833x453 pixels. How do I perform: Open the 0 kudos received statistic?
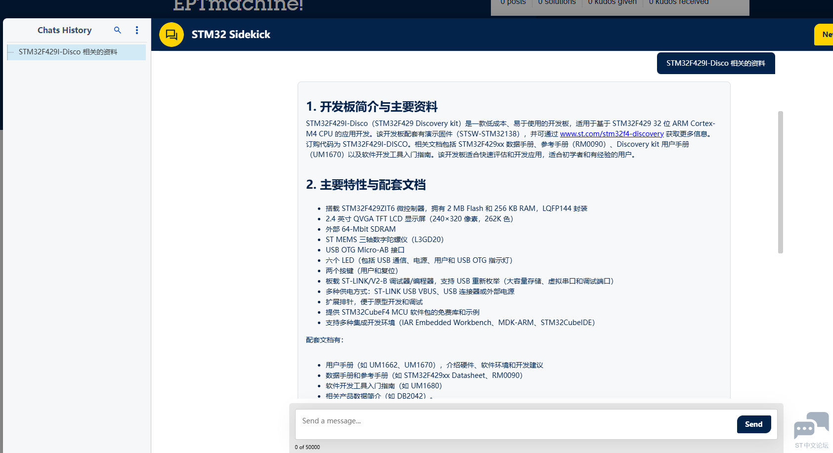pos(678,3)
